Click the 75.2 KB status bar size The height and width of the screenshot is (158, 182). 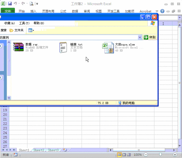point(103,103)
